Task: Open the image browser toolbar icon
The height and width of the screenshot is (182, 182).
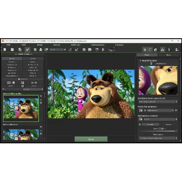Action: pos(12,50)
